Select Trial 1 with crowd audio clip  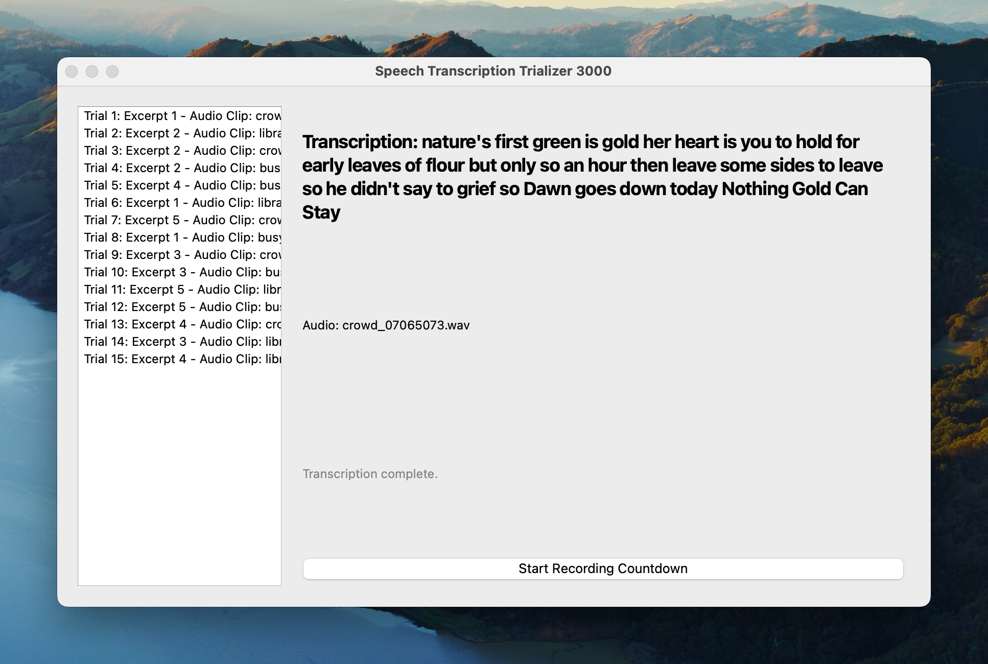179,115
